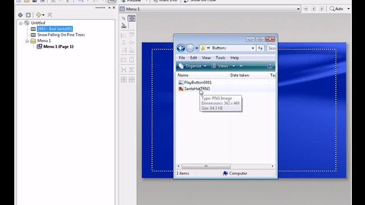
Task: Select the Menu 1 folder
Action: tap(44, 40)
